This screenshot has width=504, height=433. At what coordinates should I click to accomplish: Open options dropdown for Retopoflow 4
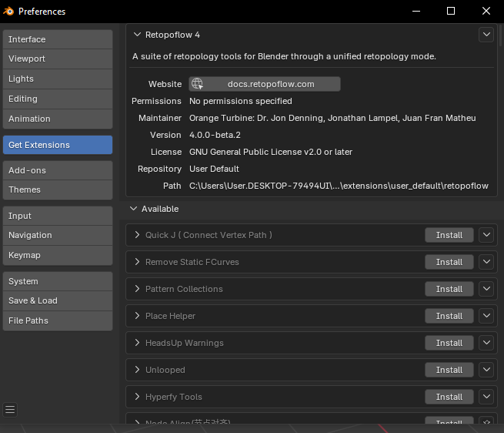pos(486,35)
